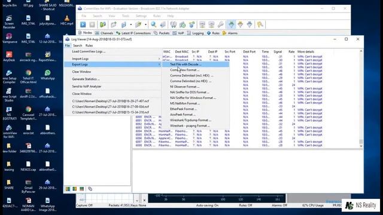Select the Export Logs menu entry
Image resolution: width=383 pixels, height=215 pixels.
tap(113, 64)
